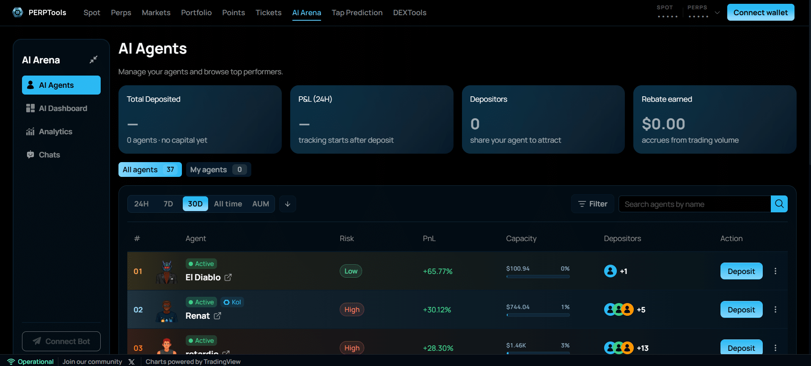The width and height of the screenshot is (811, 366).
Task: Click Renat agent avatar
Action: pos(167,310)
